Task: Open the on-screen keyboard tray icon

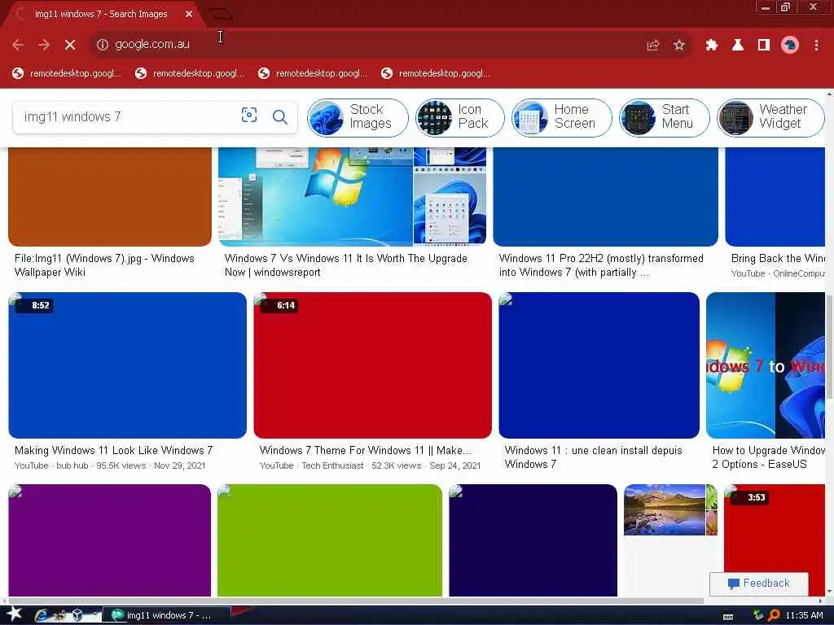Action: click(728, 616)
